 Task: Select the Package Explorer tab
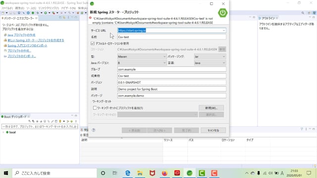coord(19,18)
